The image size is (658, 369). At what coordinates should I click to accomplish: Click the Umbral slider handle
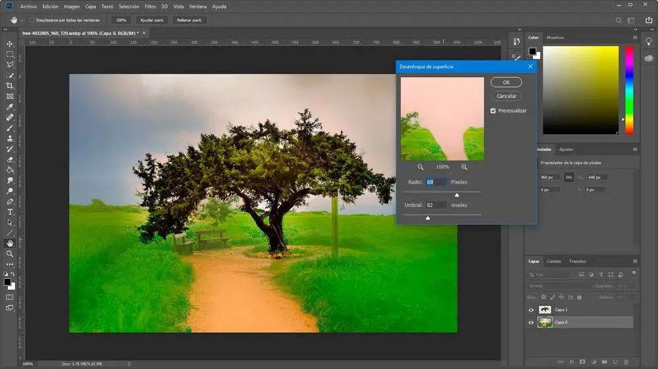click(428, 218)
